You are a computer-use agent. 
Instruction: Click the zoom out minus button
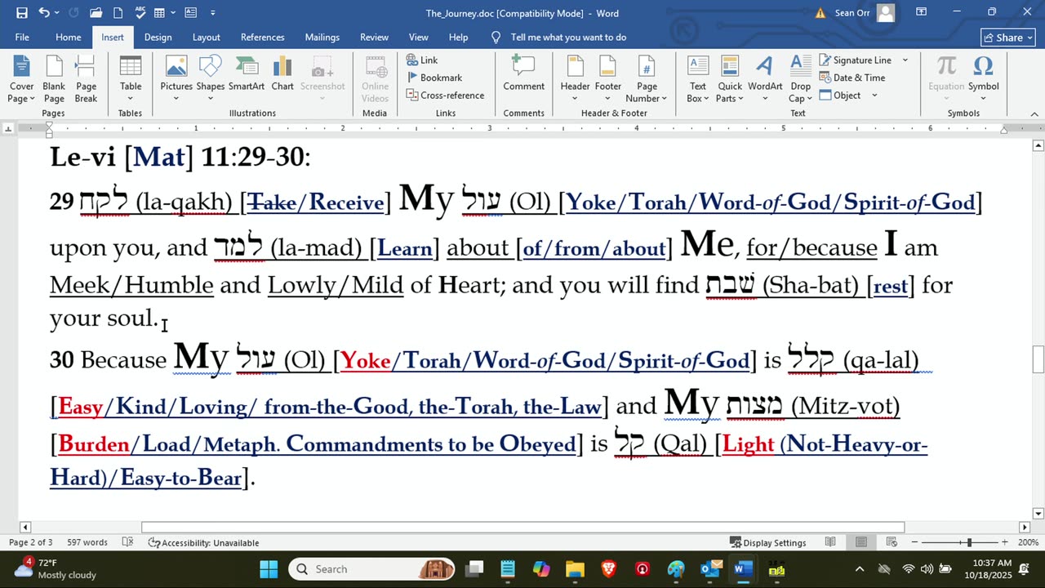pos(914,542)
